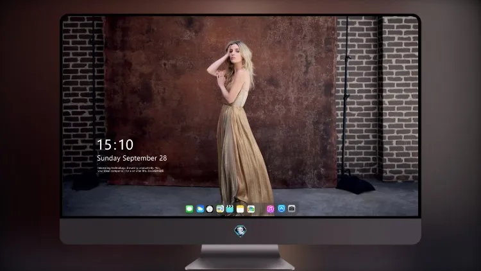Open the Wallet cards app icon
The width and height of the screenshot is (481, 271).
[251, 209]
